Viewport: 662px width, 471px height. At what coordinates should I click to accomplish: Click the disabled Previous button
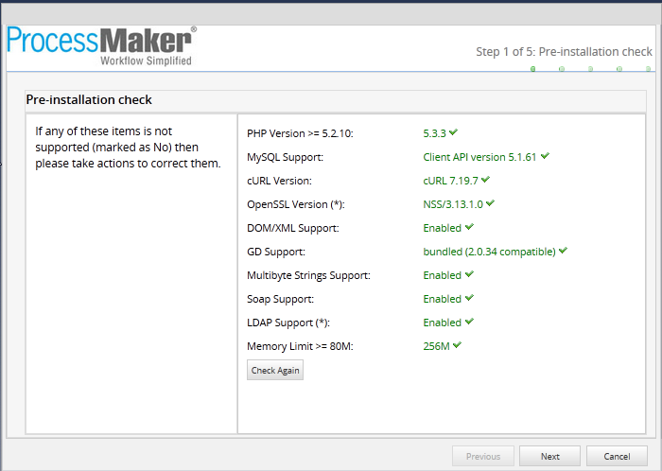pos(483,456)
